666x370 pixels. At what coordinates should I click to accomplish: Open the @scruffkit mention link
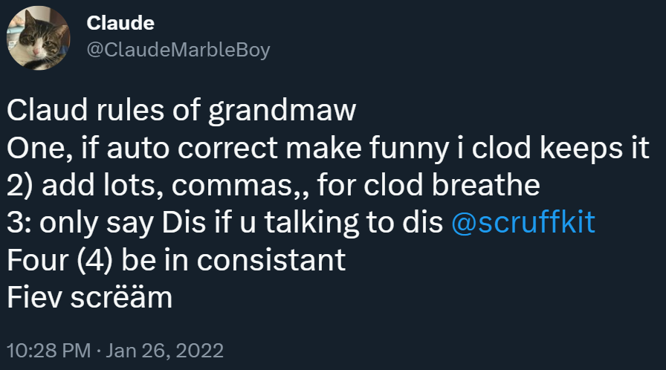(x=523, y=223)
